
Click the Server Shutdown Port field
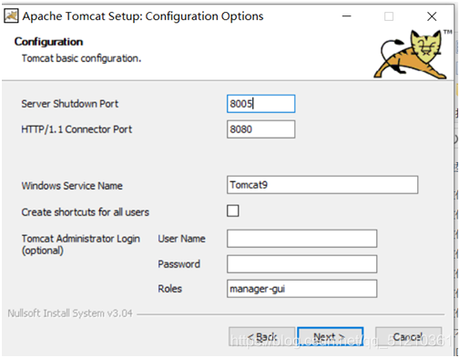tap(261, 104)
